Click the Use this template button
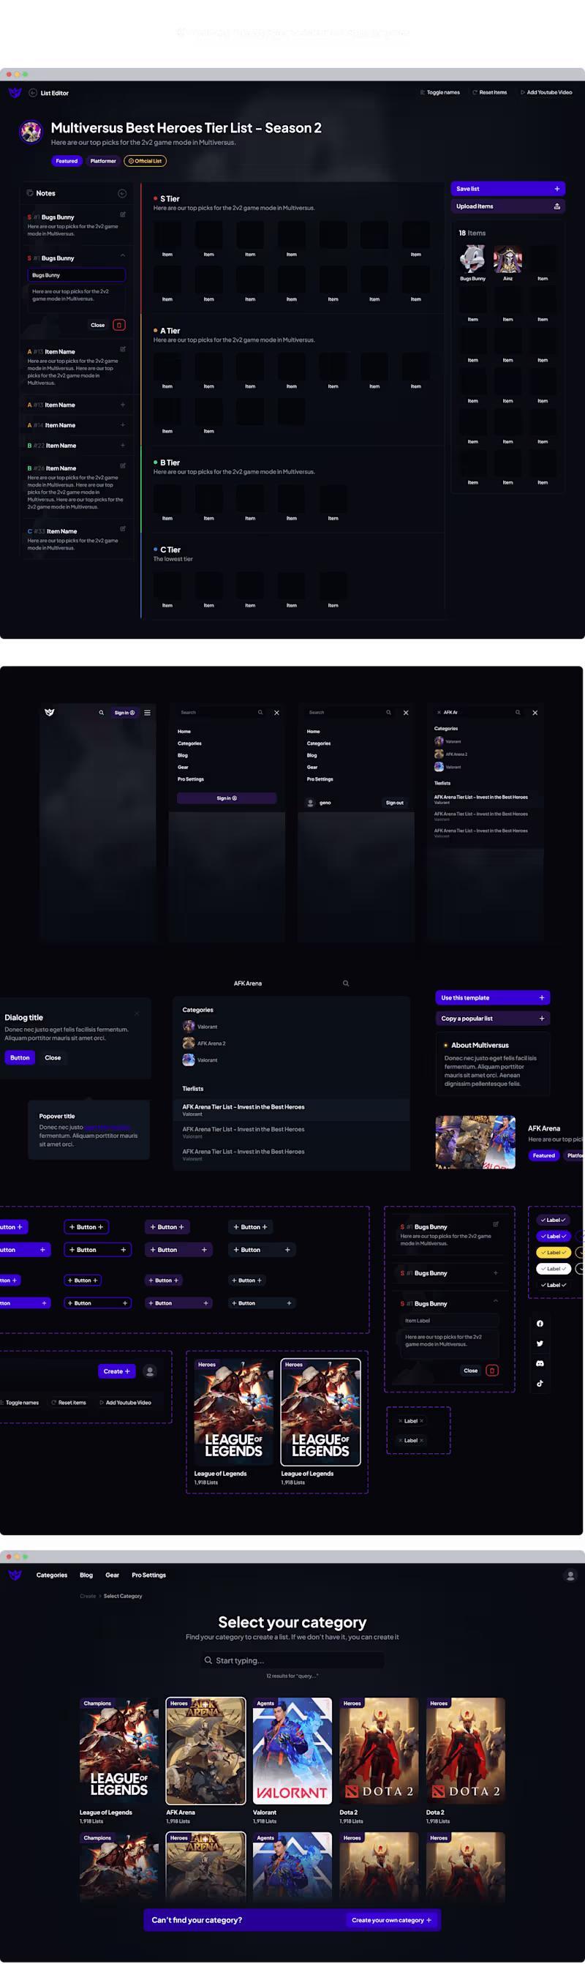The height and width of the screenshot is (1964, 585). pos(492,997)
